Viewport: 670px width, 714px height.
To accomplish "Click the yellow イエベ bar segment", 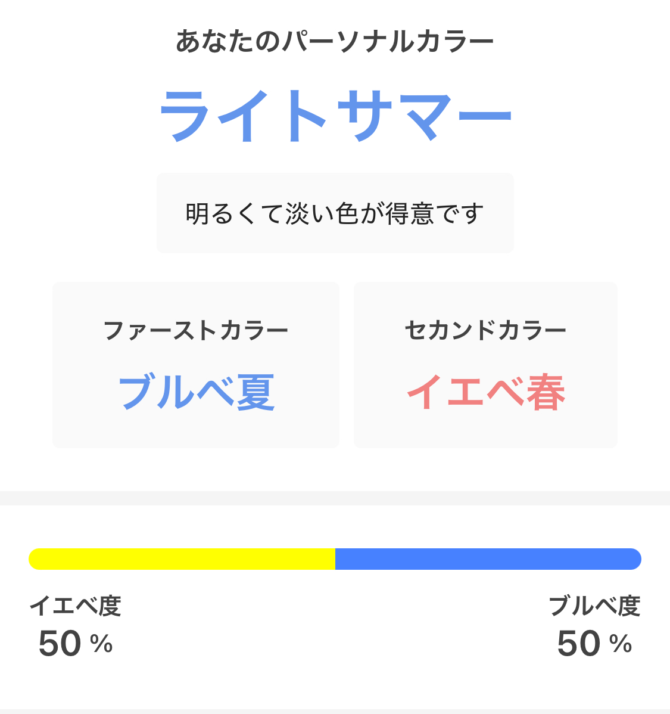I will (182, 558).
